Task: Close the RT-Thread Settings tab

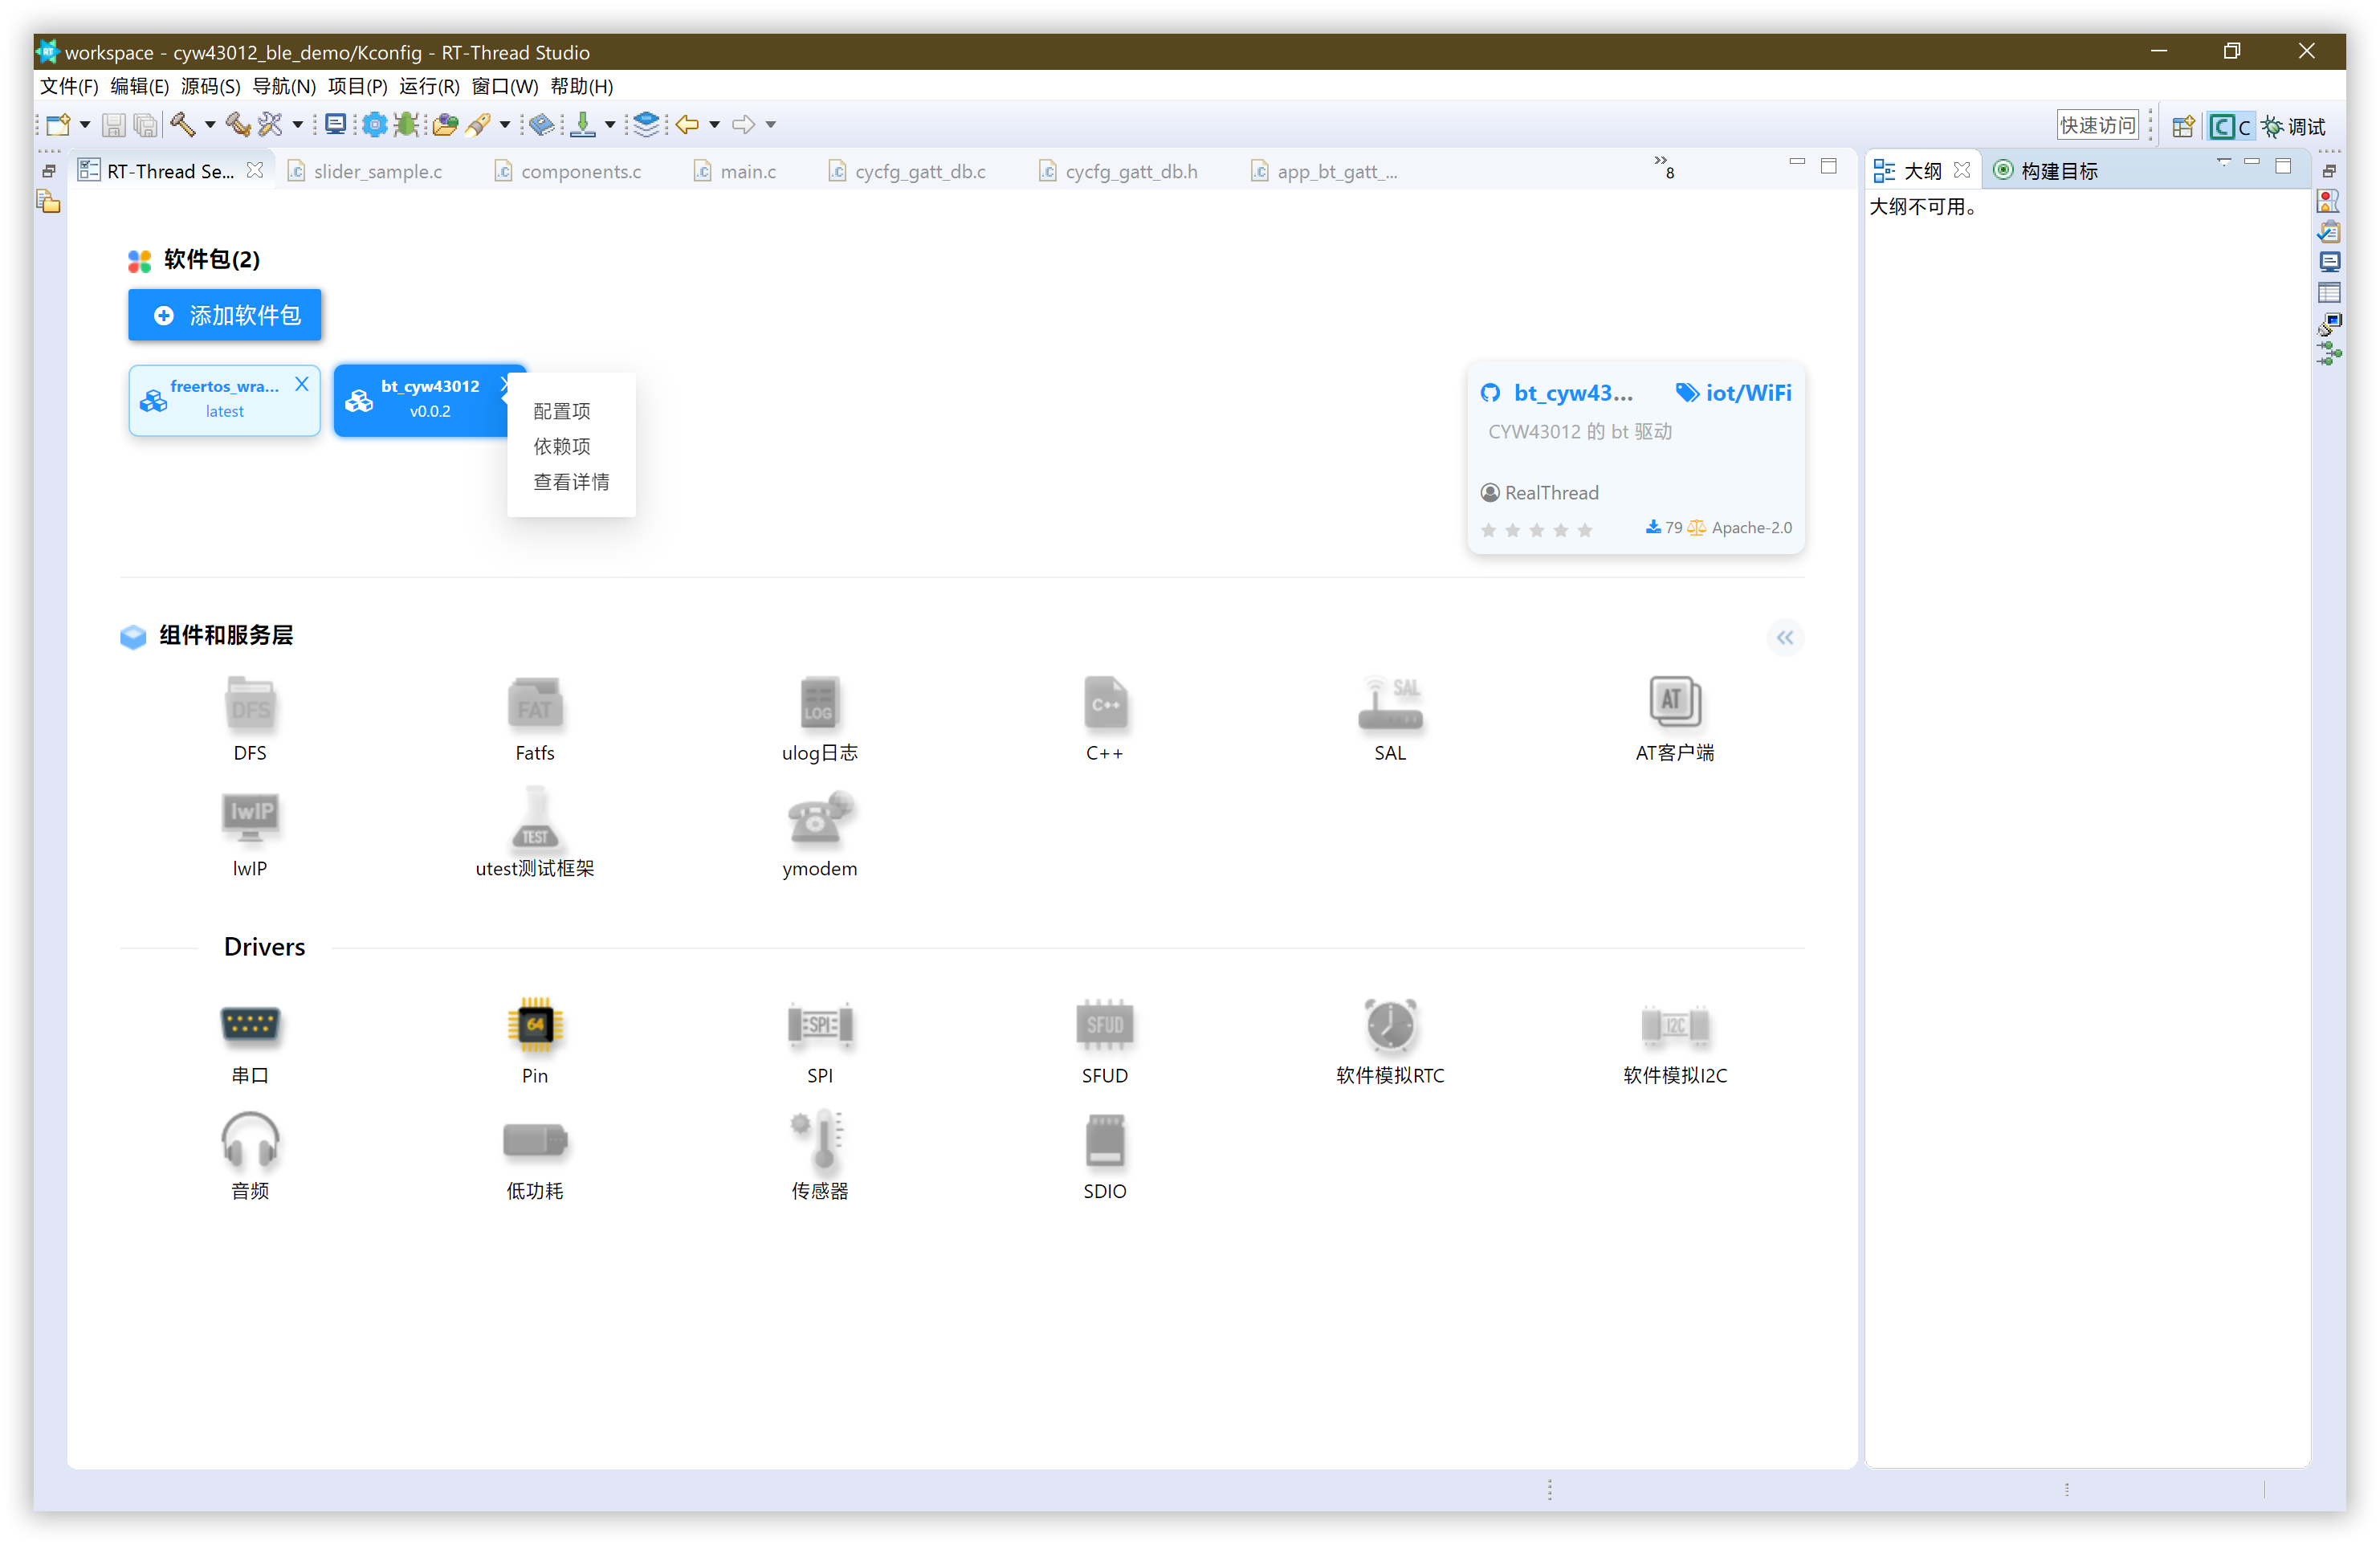Action: pyautogui.click(x=255, y=170)
